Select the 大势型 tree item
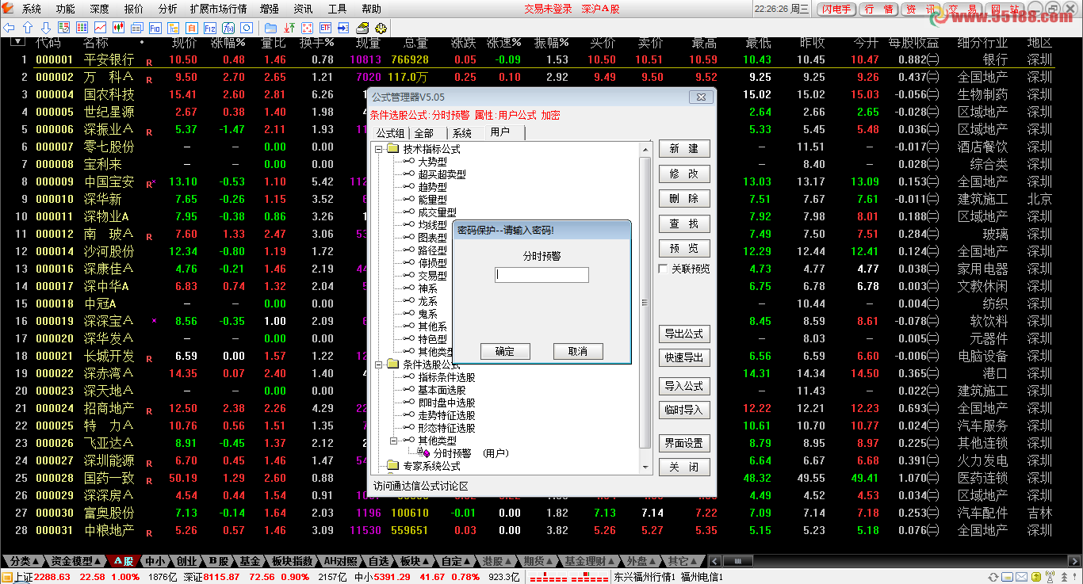Image resolution: width=1083 pixels, height=584 pixels. click(432, 162)
